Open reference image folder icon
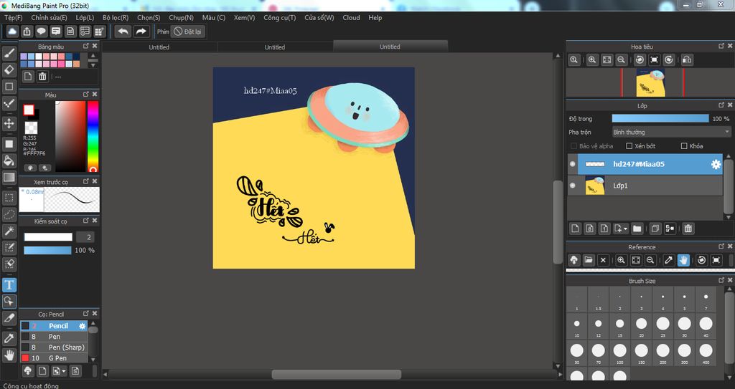This screenshot has width=735, height=389. click(589, 260)
